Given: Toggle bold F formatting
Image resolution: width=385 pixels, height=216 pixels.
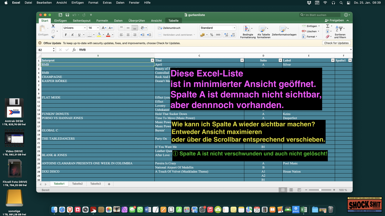Looking at the screenshot, I should click(x=66, y=35).
